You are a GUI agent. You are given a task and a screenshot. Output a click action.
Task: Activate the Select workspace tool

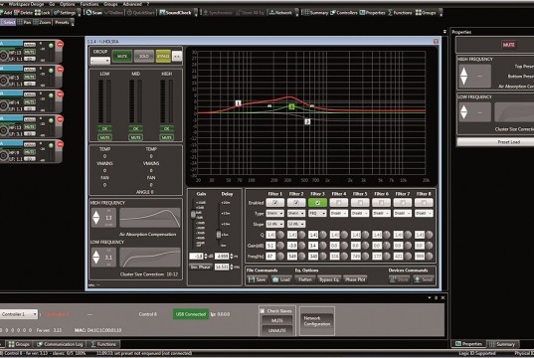(x=8, y=22)
